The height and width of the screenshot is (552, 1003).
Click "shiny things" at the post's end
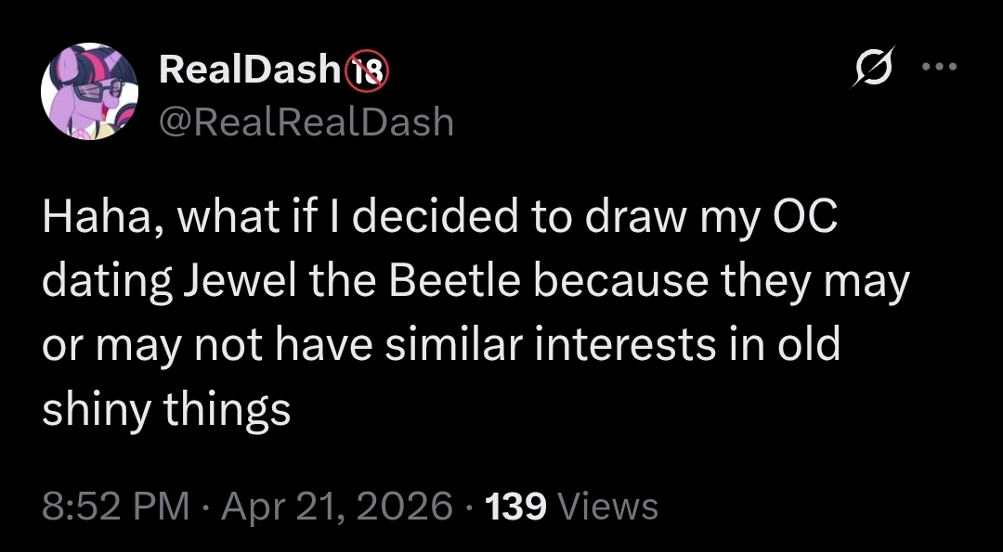click(x=167, y=409)
